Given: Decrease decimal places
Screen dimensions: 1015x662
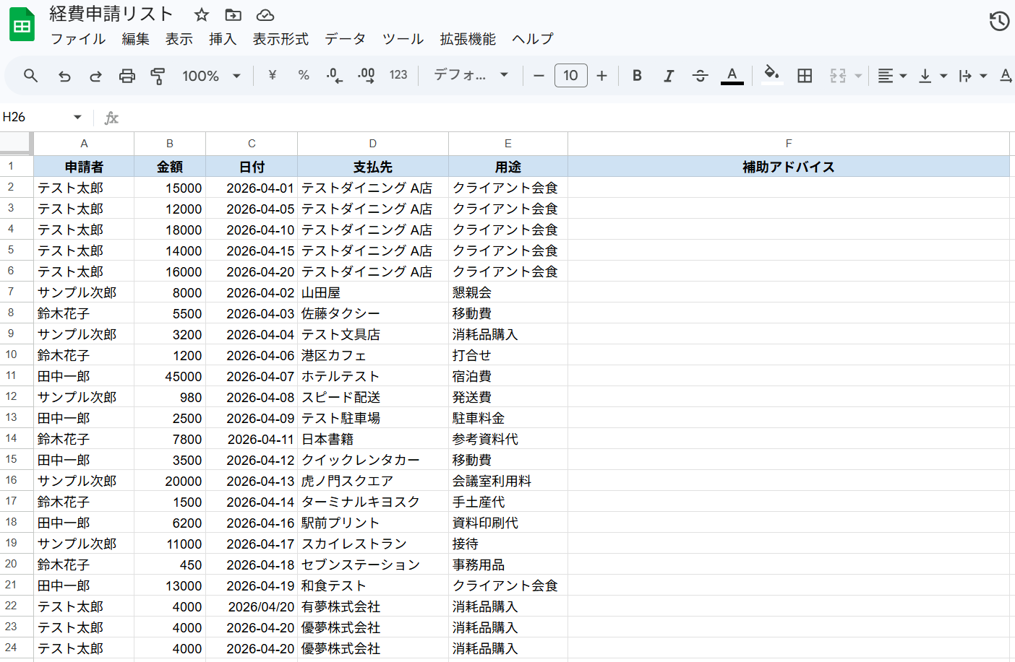Looking at the screenshot, I should coord(334,75).
